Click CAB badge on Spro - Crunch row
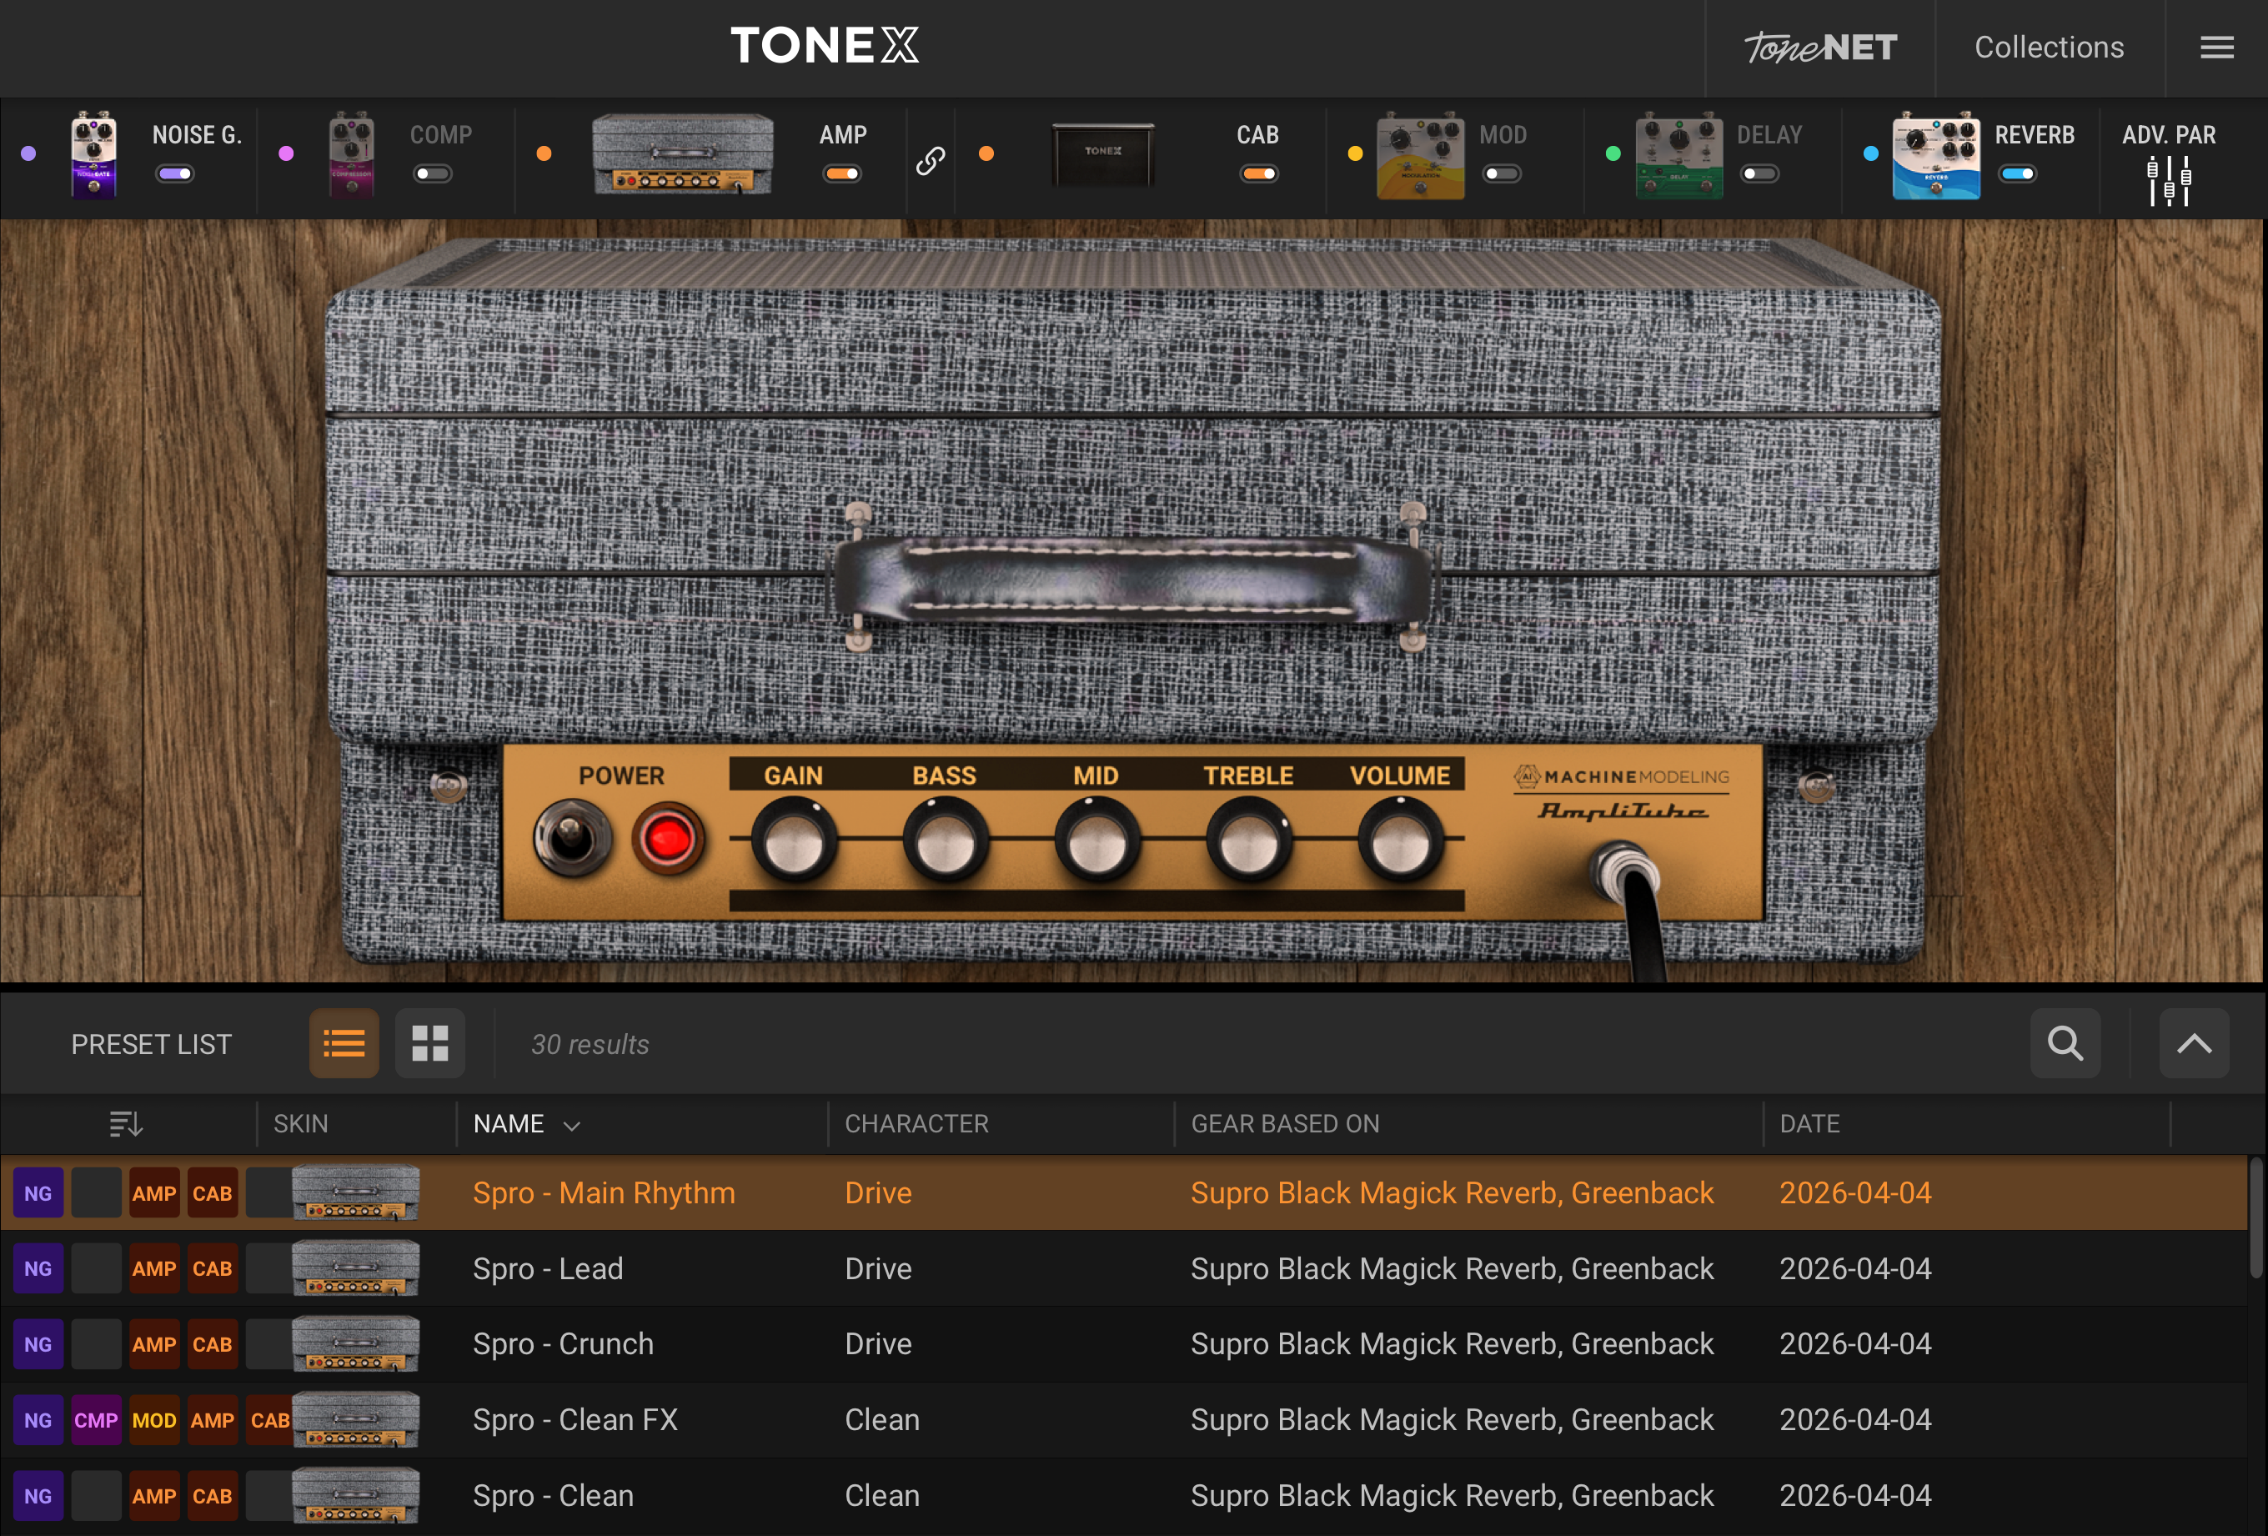Viewport: 2268px width, 1536px height. pos(212,1345)
